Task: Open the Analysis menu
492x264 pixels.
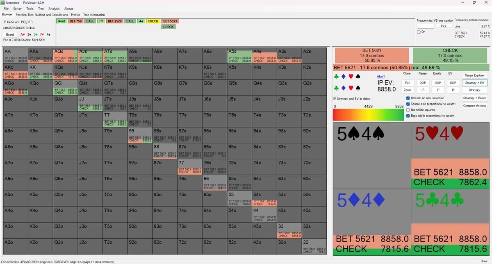Action: [x=54, y=9]
